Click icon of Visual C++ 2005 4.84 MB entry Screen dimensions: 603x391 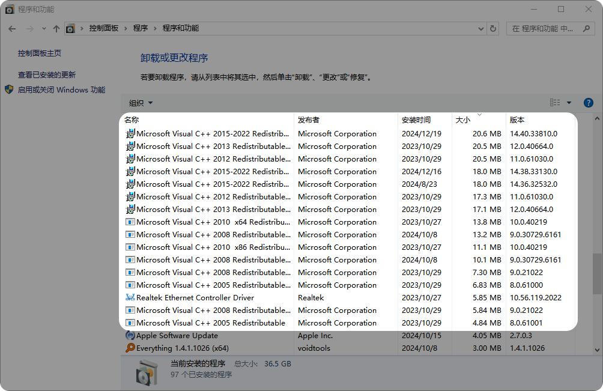(130, 323)
